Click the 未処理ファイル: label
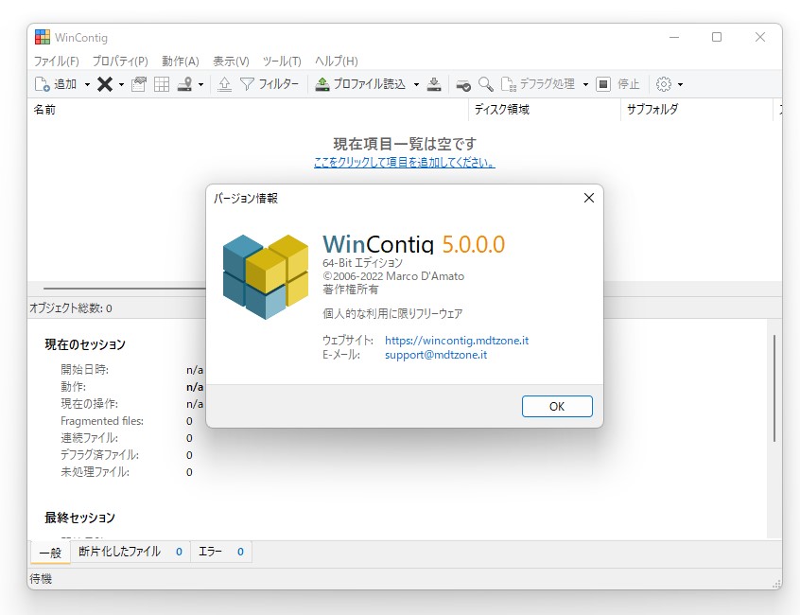The image size is (800, 615). coord(95,472)
